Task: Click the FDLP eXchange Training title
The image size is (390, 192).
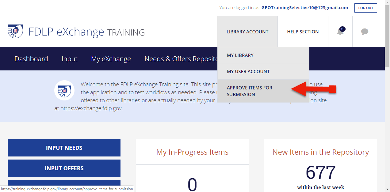Action: coord(86,32)
